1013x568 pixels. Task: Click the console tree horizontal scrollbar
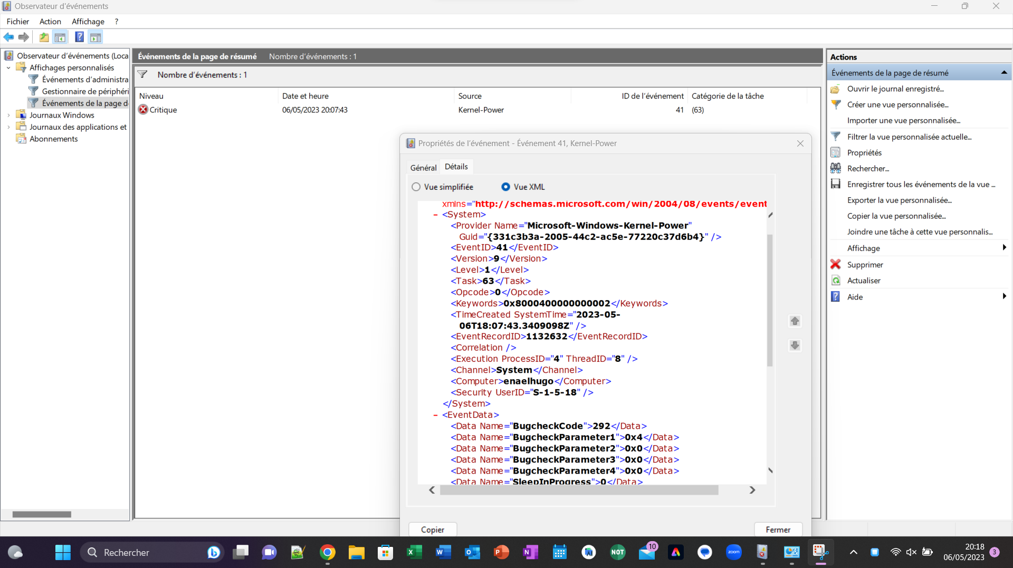pyautogui.click(x=42, y=514)
